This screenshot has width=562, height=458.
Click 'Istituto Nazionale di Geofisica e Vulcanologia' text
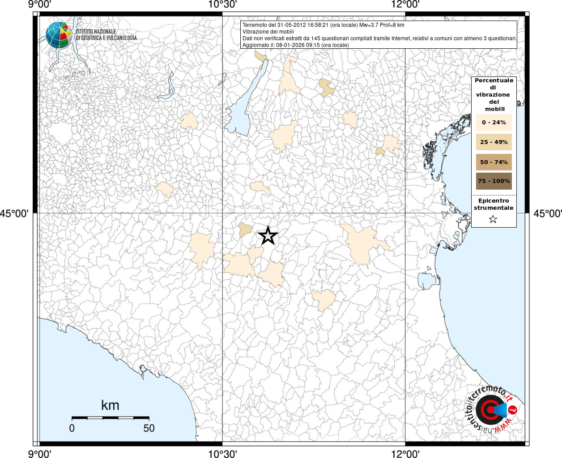[x=106, y=35]
